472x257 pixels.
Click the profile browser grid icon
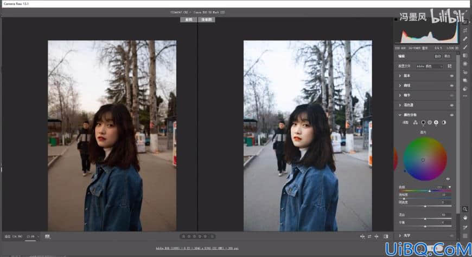click(449, 66)
